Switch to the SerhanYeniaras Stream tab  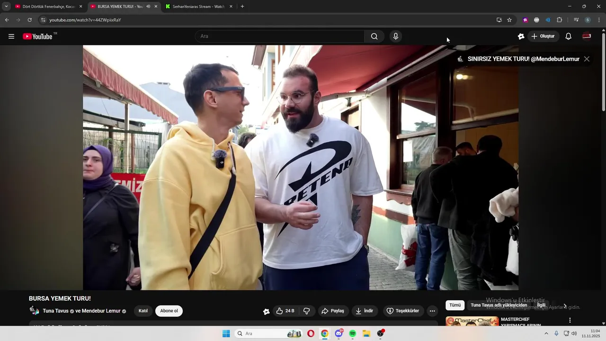198,7
